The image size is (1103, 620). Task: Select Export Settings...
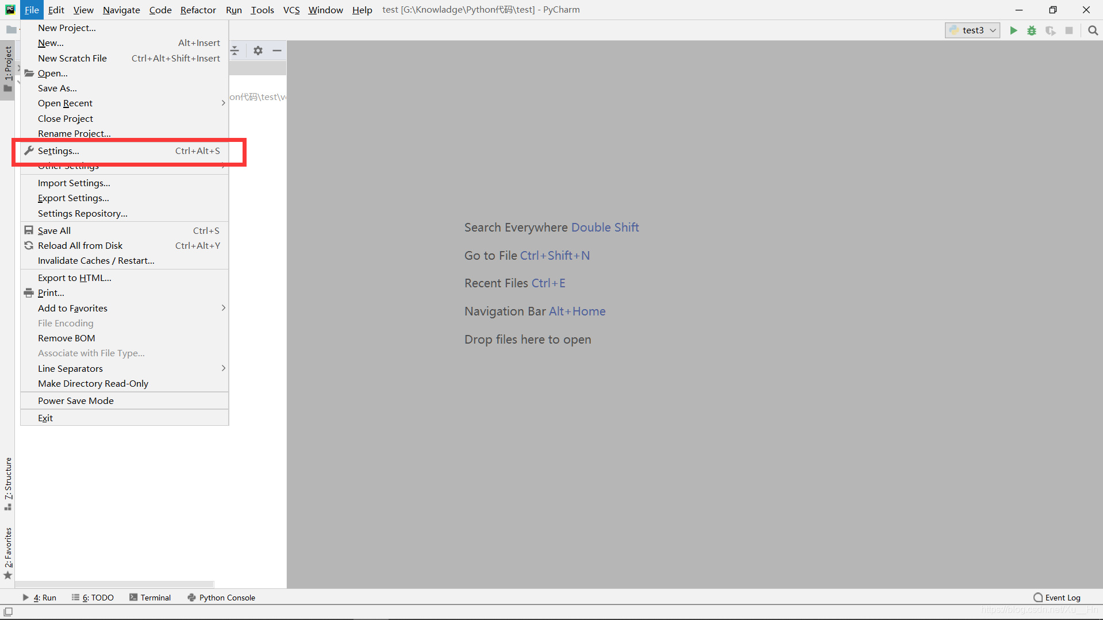click(x=124, y=198)
